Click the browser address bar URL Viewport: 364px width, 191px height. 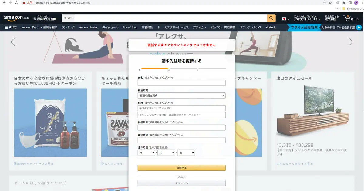tap(63, 2)
